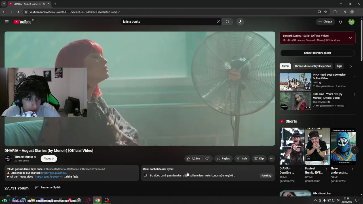Viewport: 363px width, 204px height.
Task: Show next Shorts with right arrow
Action: [x=354, y=150]
